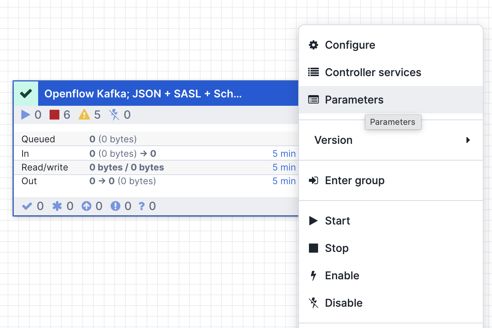Screen dimensions: 492x328
Task: Choose Configure from the context menu
Action: pyautogui.click(x=391, y=45)
